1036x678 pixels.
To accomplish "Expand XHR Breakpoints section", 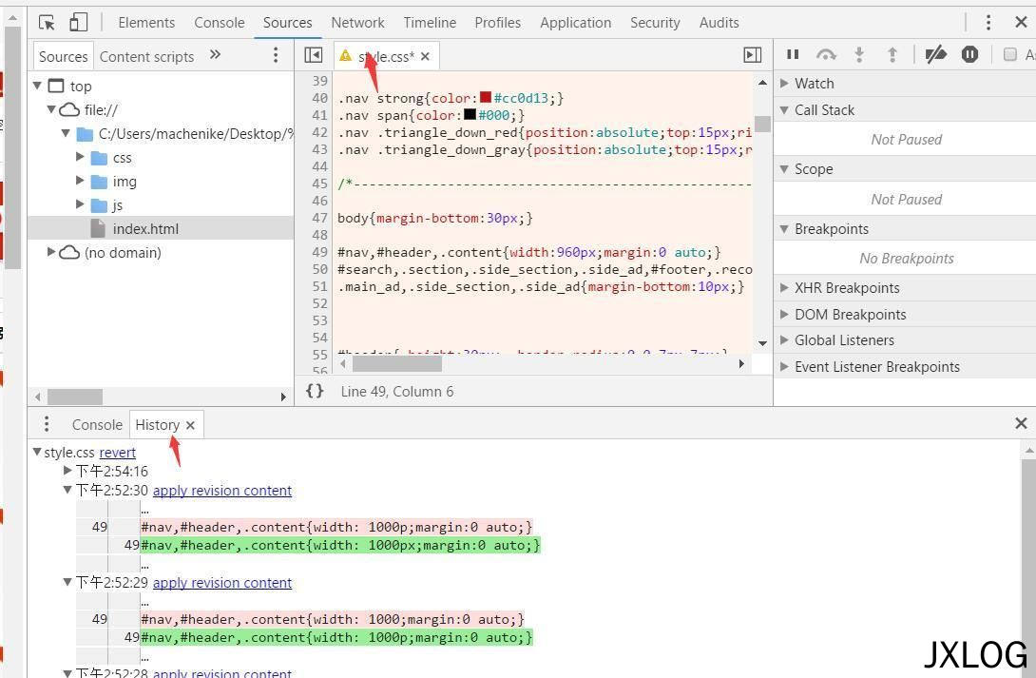I will (x=784, y=287).
